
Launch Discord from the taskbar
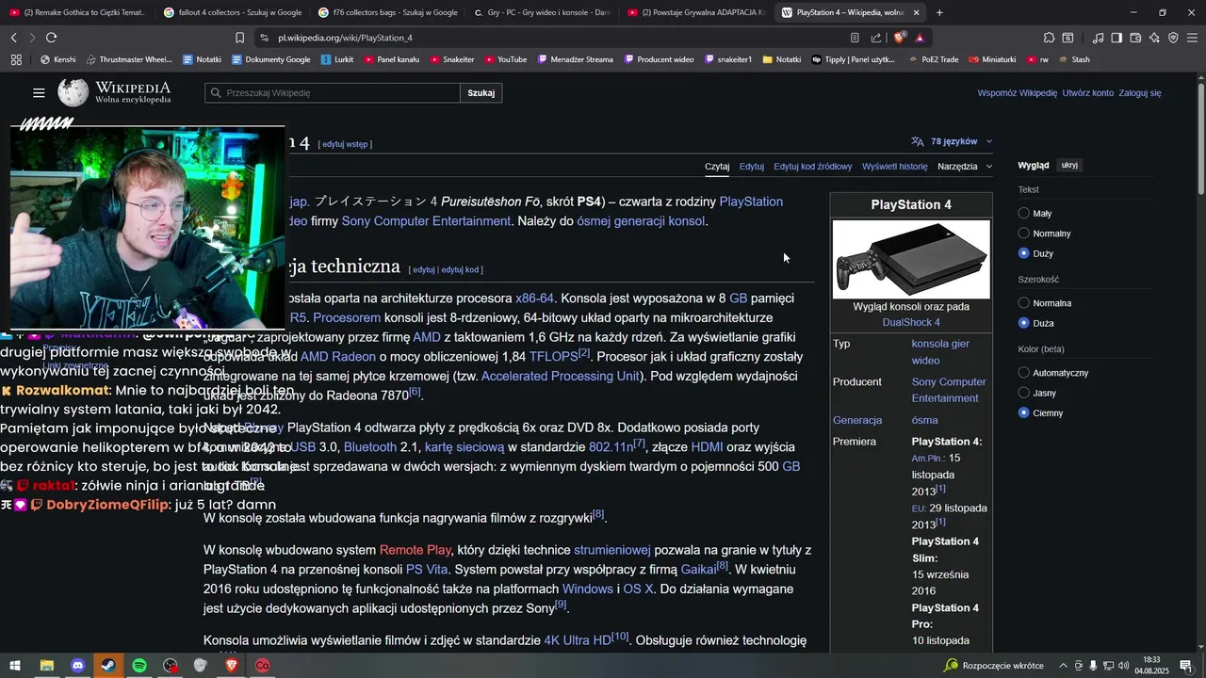coord(77,665)
